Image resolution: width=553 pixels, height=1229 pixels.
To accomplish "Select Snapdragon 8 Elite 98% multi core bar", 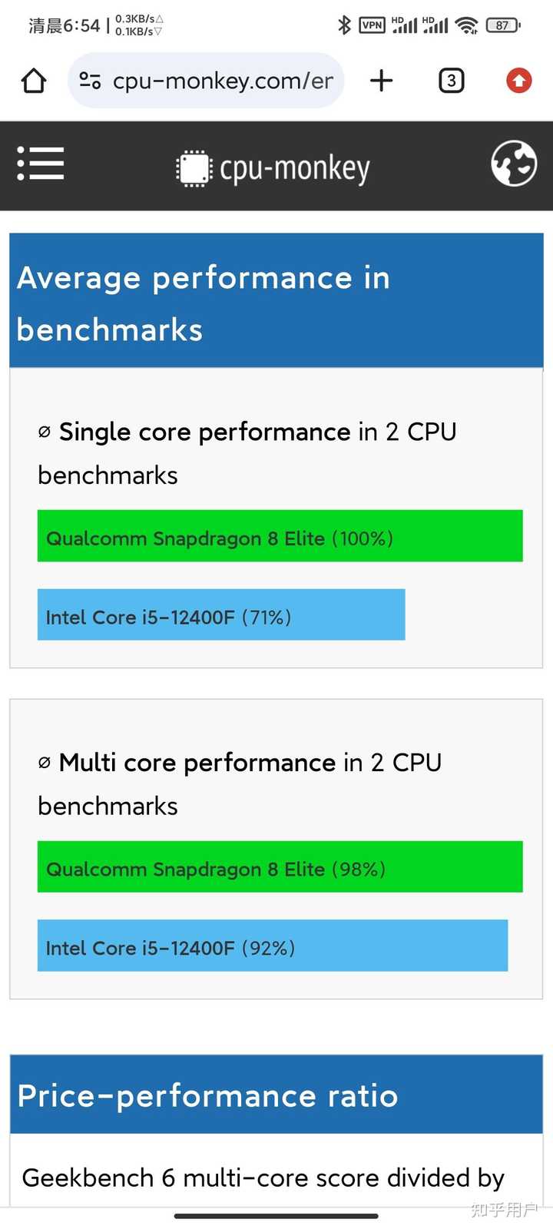I will [x=280, y=866].
